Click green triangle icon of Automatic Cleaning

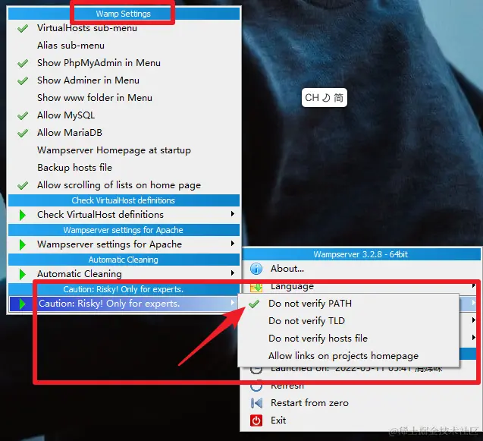(22, 274)
